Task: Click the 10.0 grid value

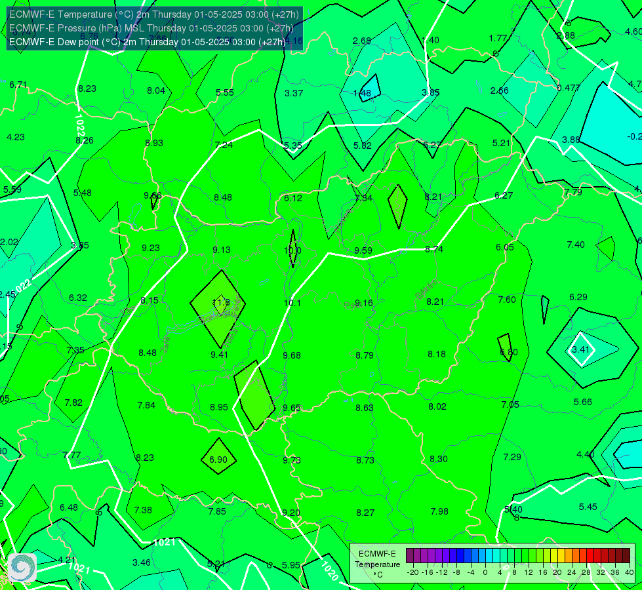Action: click(x=292, y=250)
